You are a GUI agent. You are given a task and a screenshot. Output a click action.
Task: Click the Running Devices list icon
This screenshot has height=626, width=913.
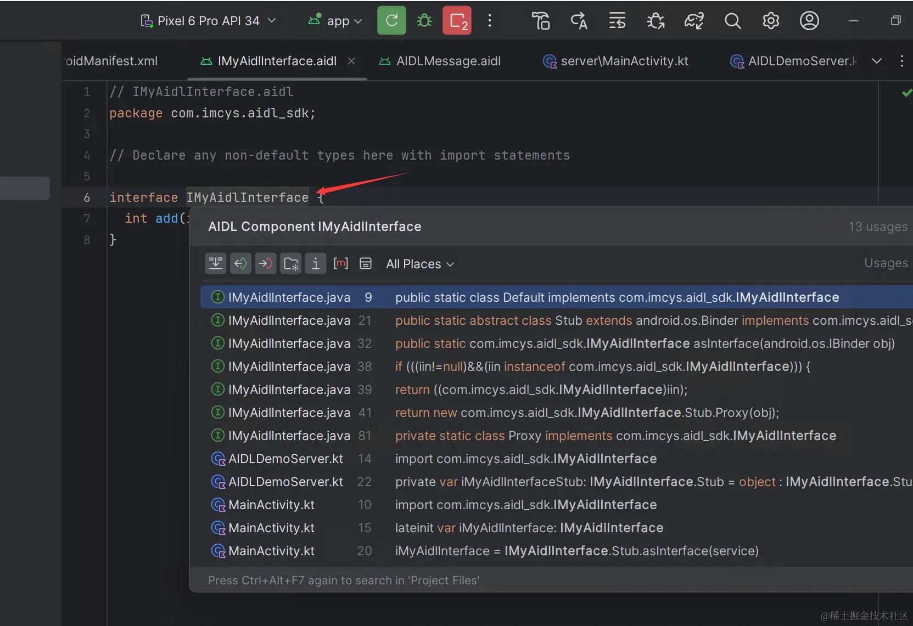click(x=617, y=21)
